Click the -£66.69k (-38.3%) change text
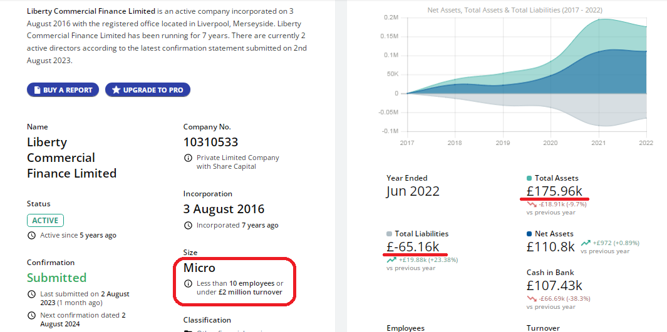Viewport: 667px width, 332px height. click(x=564, y=298)
